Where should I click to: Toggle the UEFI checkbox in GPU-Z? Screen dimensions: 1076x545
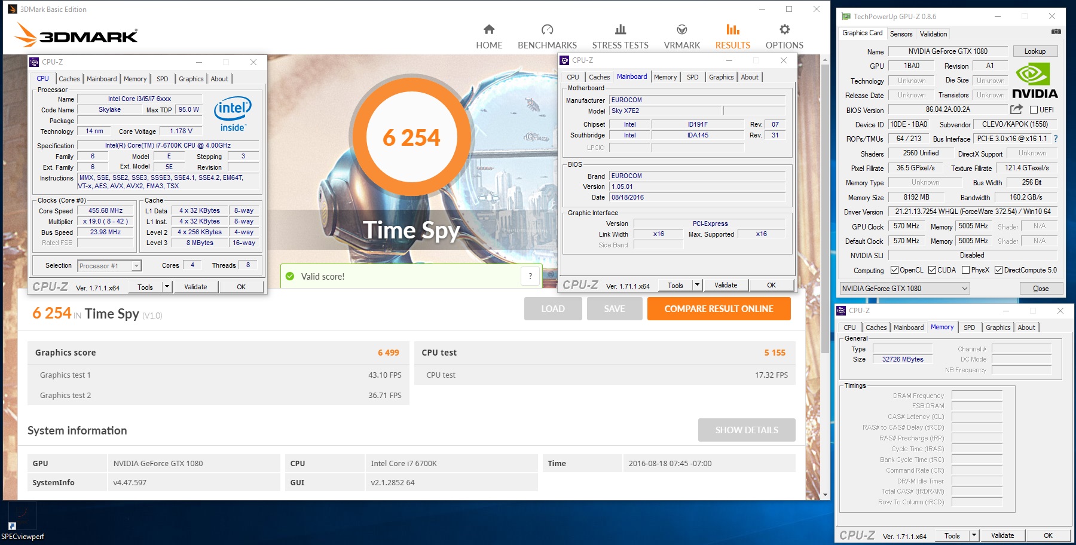1034,110
